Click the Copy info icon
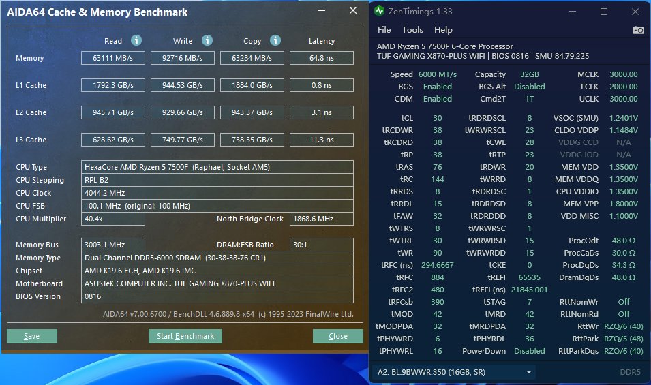This screenshot has height=385, width=651. [275, 40]
